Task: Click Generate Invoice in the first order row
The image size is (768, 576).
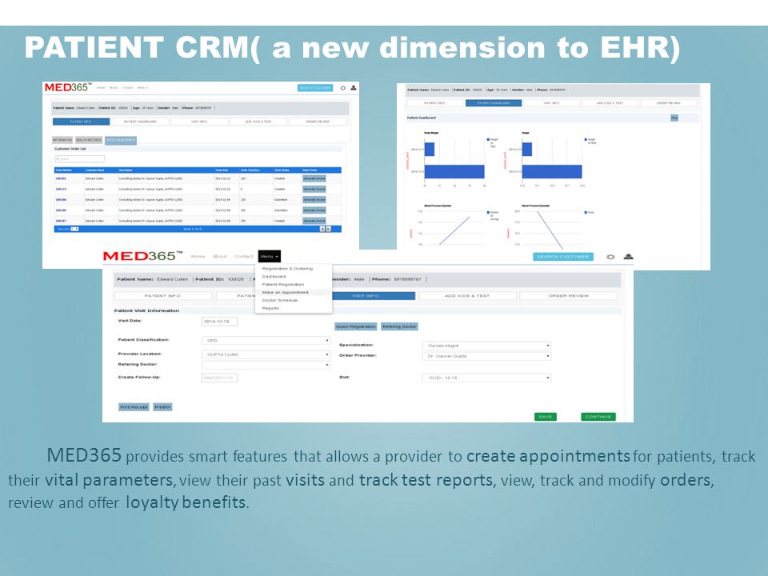Action: point(314,178)
